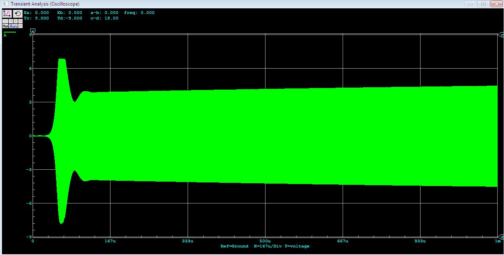Click the X=167u/Div label
504x255 pixels.
pos(268,246)
